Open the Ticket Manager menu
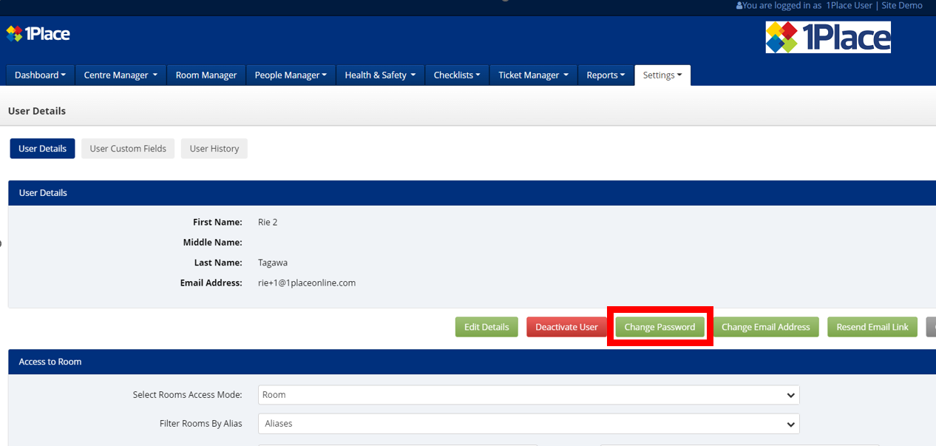This screenshot has width=936, height=446. tap(533, 75)
